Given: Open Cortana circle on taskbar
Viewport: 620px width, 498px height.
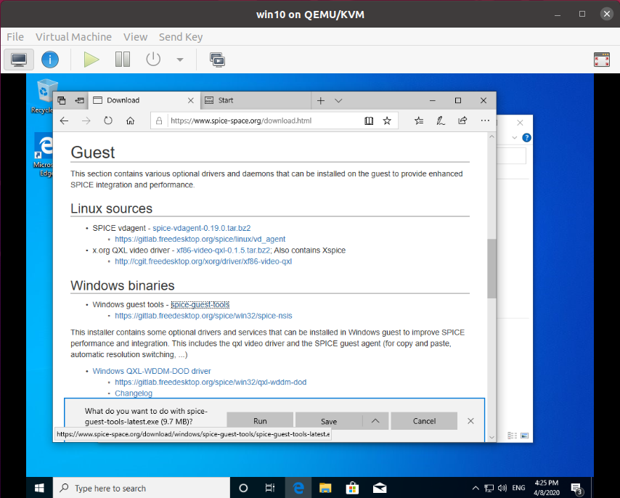Looking at the screenshot, I should pos(244,488).
